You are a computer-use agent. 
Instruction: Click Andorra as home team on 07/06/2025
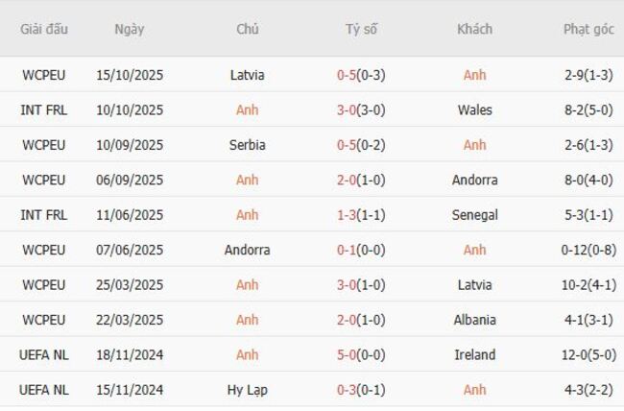[x=248, y=250]
